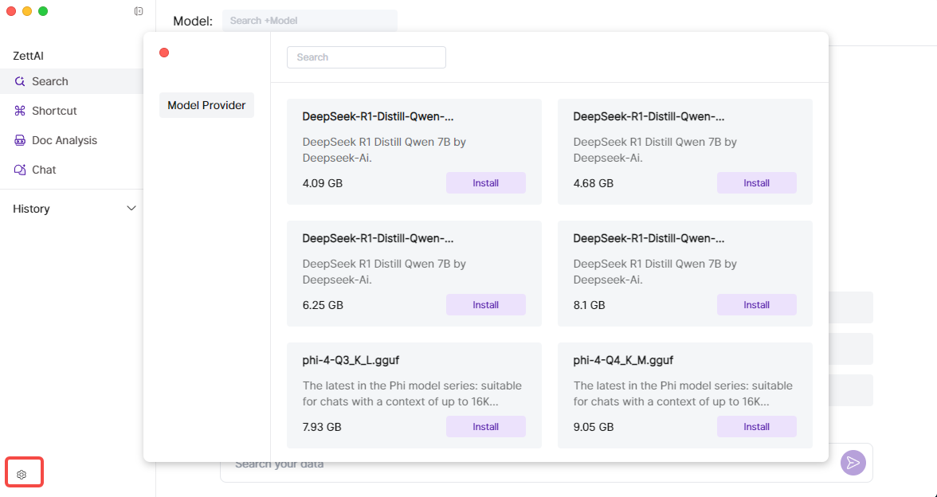Screen dimensions: 937x497
Task: Click the command-key icon beside Shortcut
Action: click(x=20, y=111)
